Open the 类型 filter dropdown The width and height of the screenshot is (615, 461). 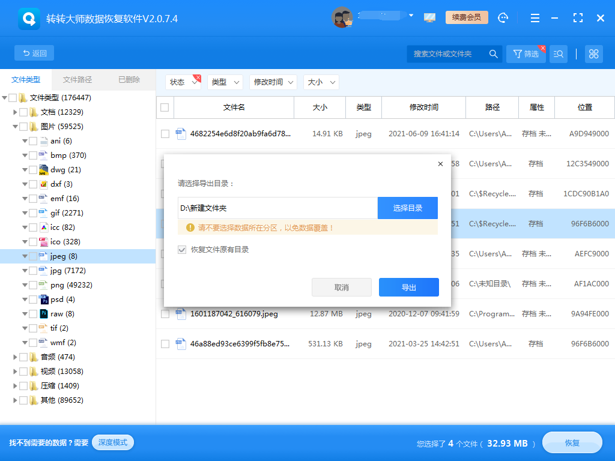(x=225, y=82)
